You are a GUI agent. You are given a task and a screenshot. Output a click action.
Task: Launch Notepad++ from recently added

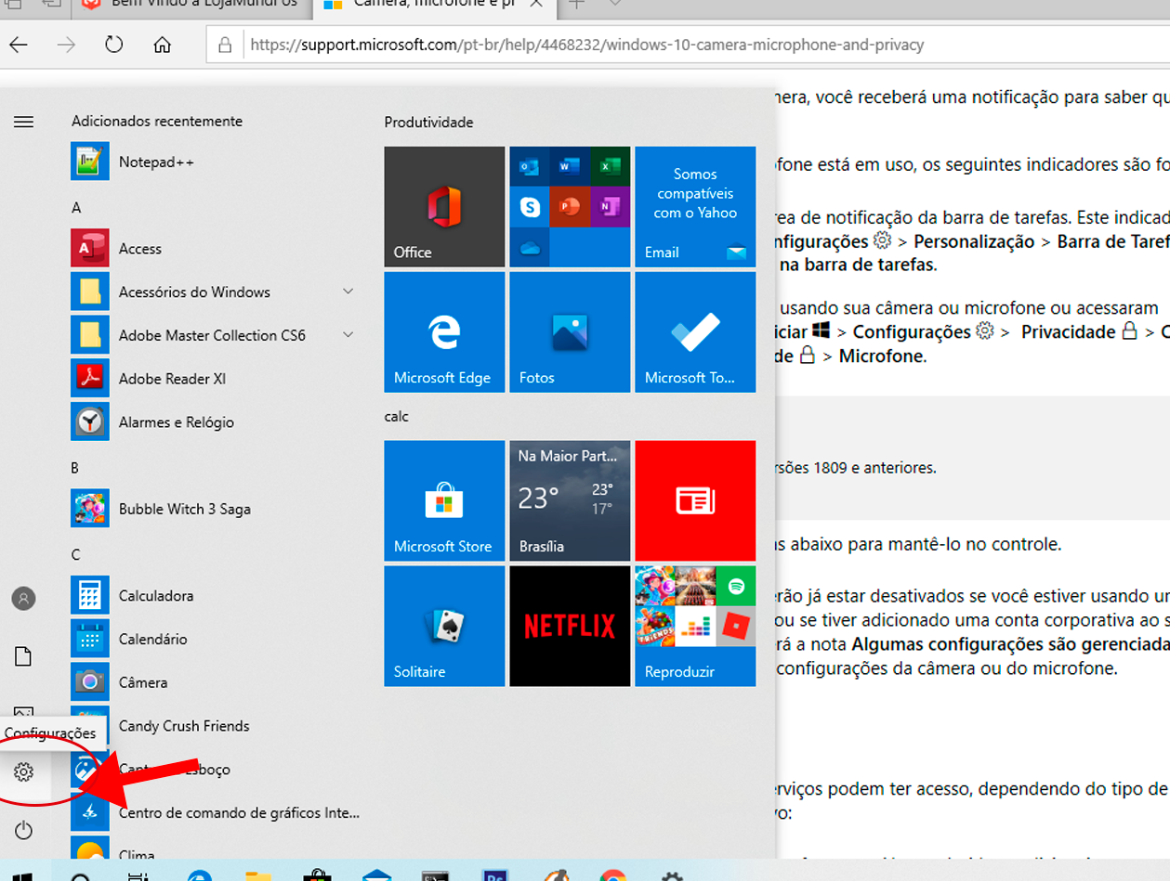pos(156,162)
